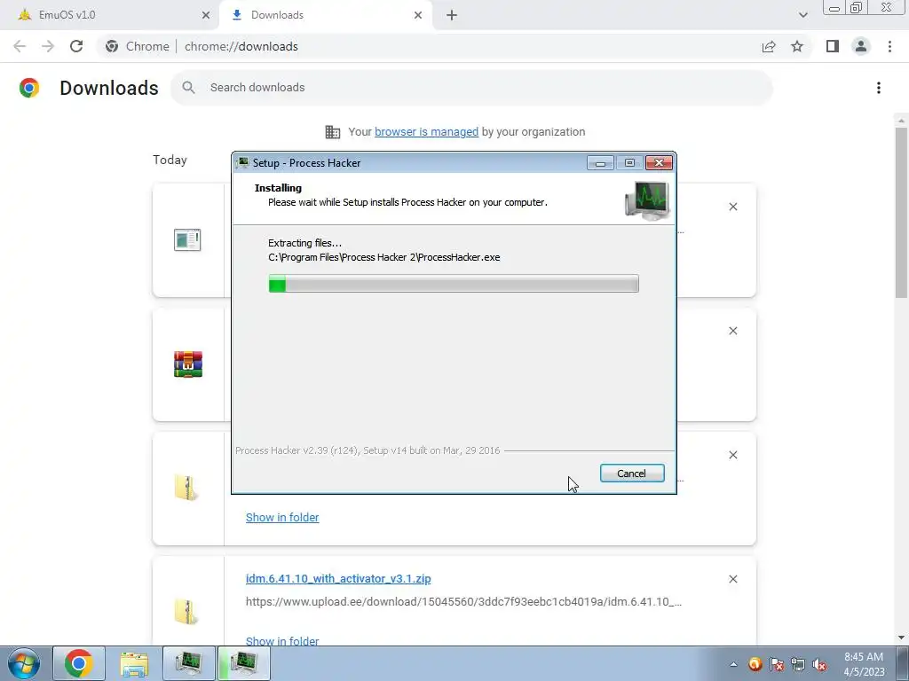Show third download in folder
Image resolution: width=909 pixels, height=681 pixels.
[x=282, y=517]
